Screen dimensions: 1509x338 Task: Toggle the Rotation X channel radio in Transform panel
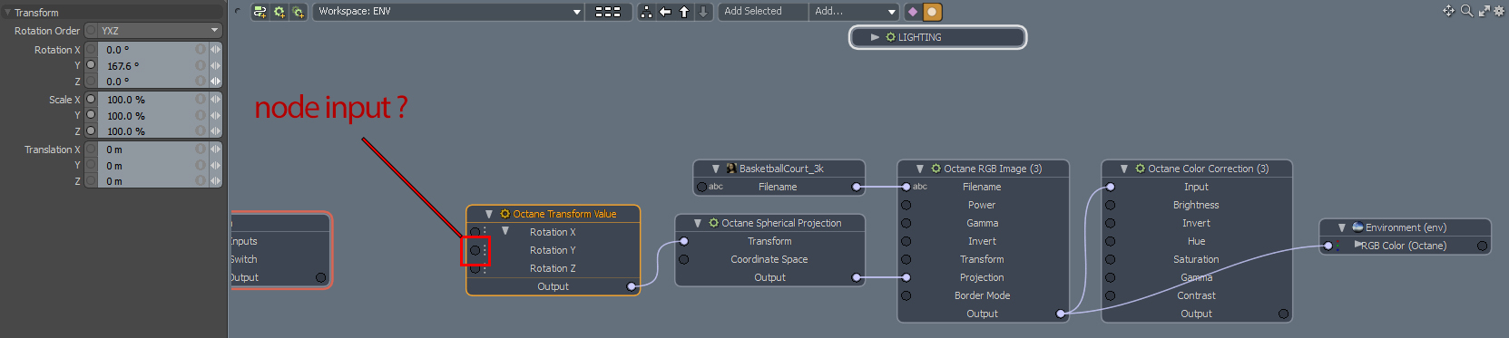91,50
